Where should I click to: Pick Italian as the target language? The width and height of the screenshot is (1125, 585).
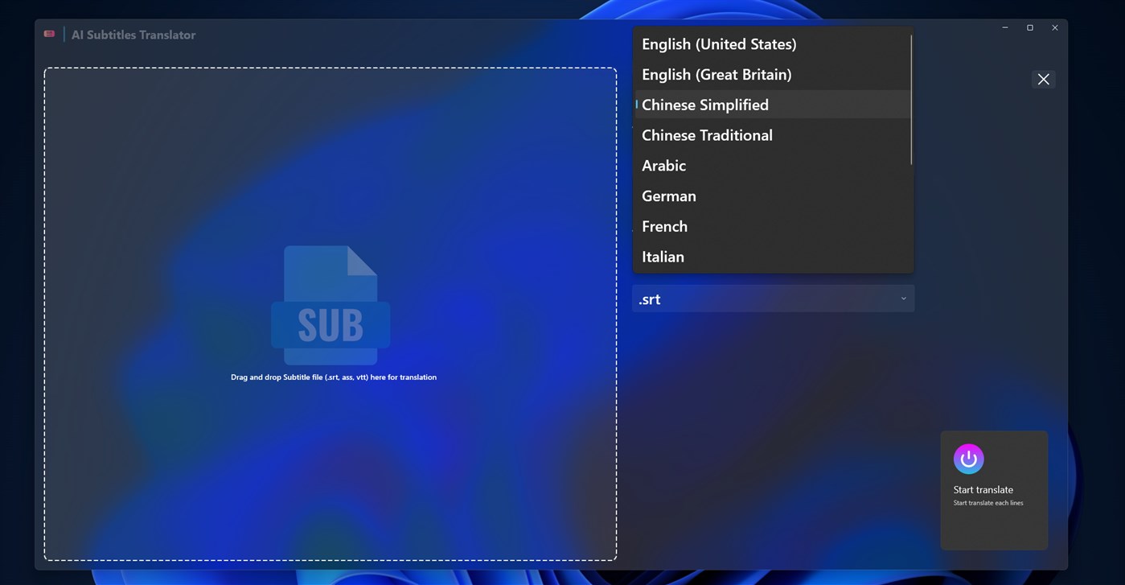pyautogui.click(x=663, y=256)
